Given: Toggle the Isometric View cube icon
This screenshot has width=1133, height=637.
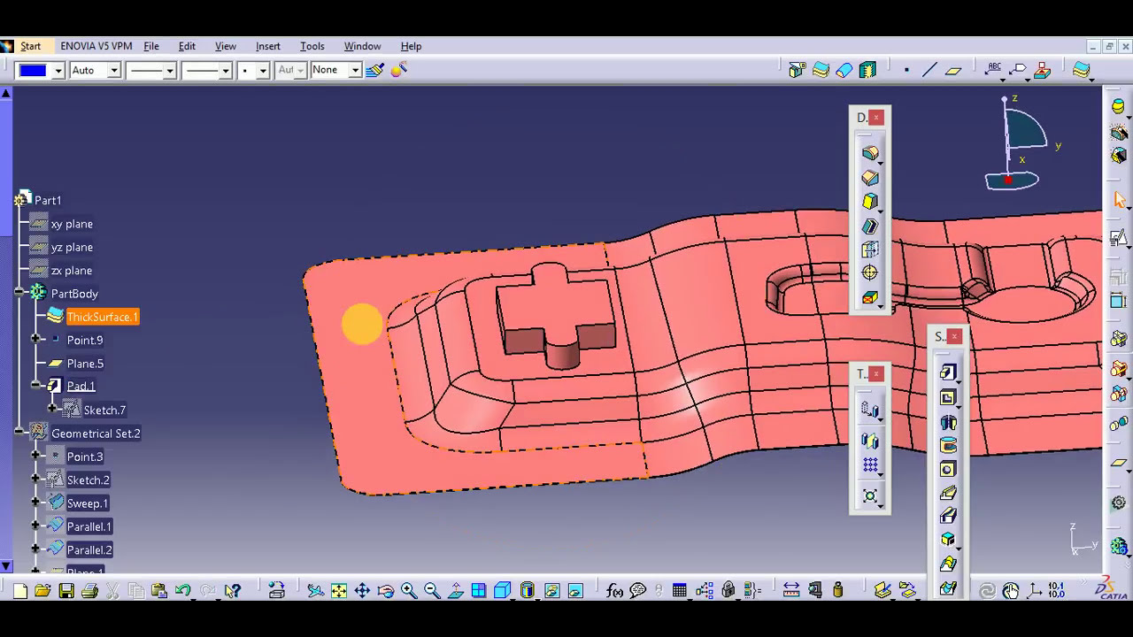Looking at the screenshot, I should coord(503,591).
